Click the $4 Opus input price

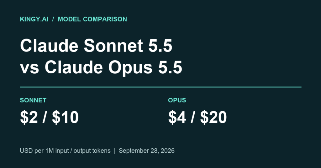click(177, 117)
